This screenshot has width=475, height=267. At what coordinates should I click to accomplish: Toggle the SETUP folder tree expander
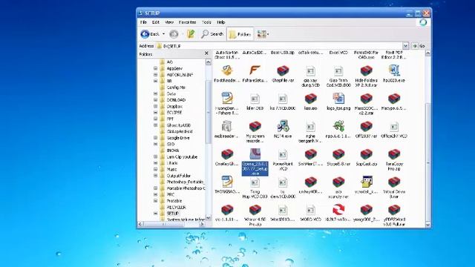pyautogui.click(x=155, y=214)
